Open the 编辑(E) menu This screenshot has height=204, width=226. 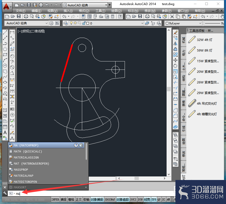[x=36, y=11]
